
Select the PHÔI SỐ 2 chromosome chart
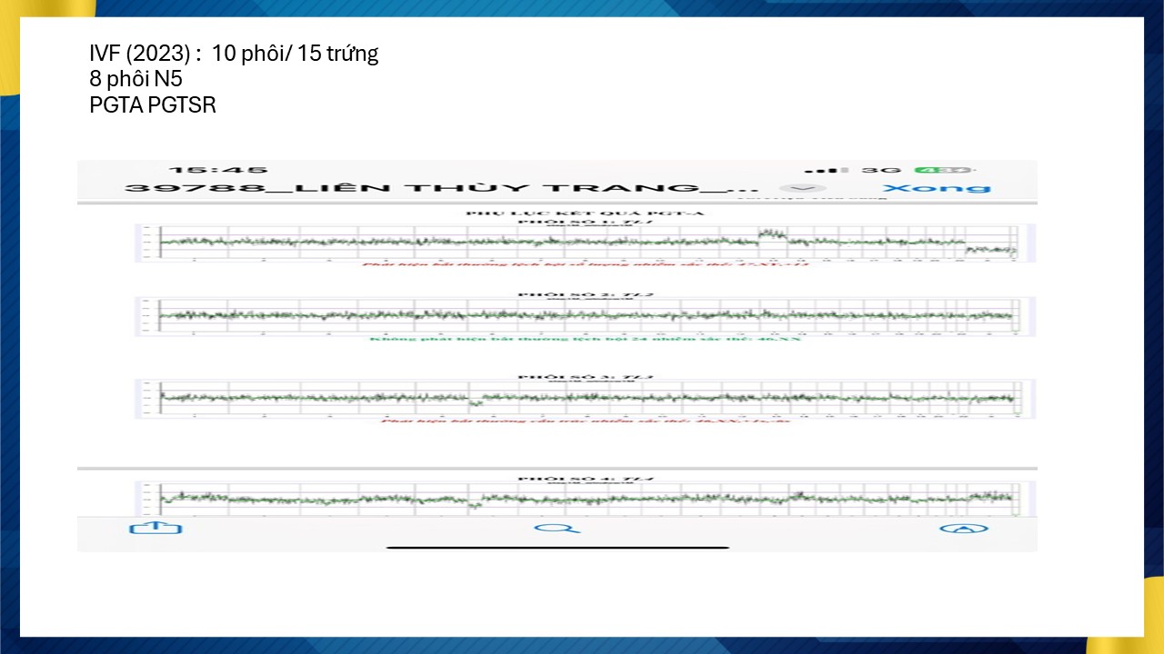586,316
